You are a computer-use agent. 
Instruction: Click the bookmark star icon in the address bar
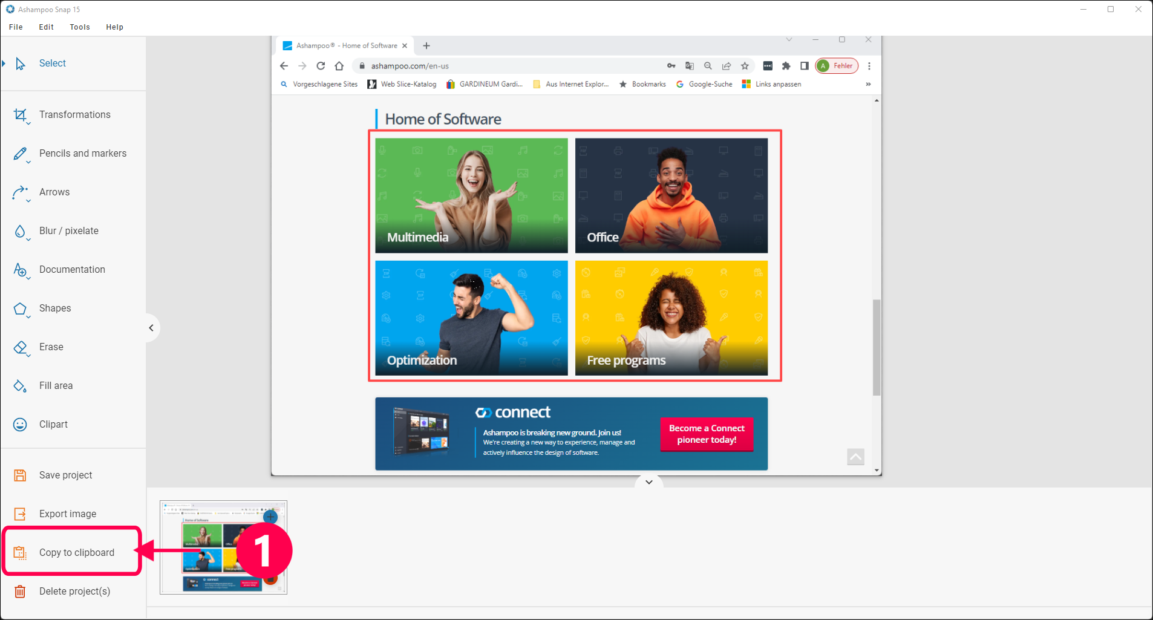click(x=745, y=66)
